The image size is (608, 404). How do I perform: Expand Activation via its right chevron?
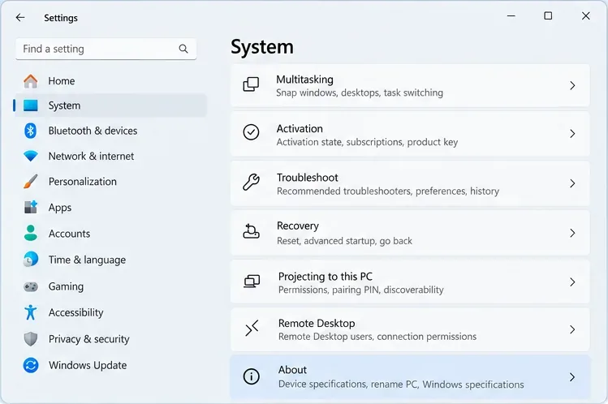tap(572, 134)
